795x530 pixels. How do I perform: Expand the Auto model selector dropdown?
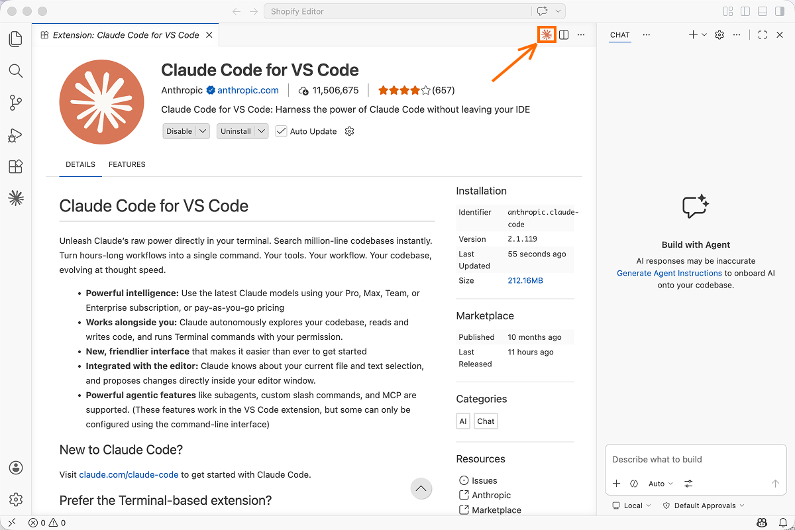pos(660,484)
